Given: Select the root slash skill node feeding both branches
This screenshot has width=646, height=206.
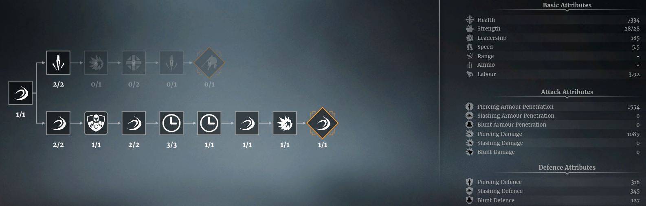Looking at the screenshot, I should coord(20,93).
